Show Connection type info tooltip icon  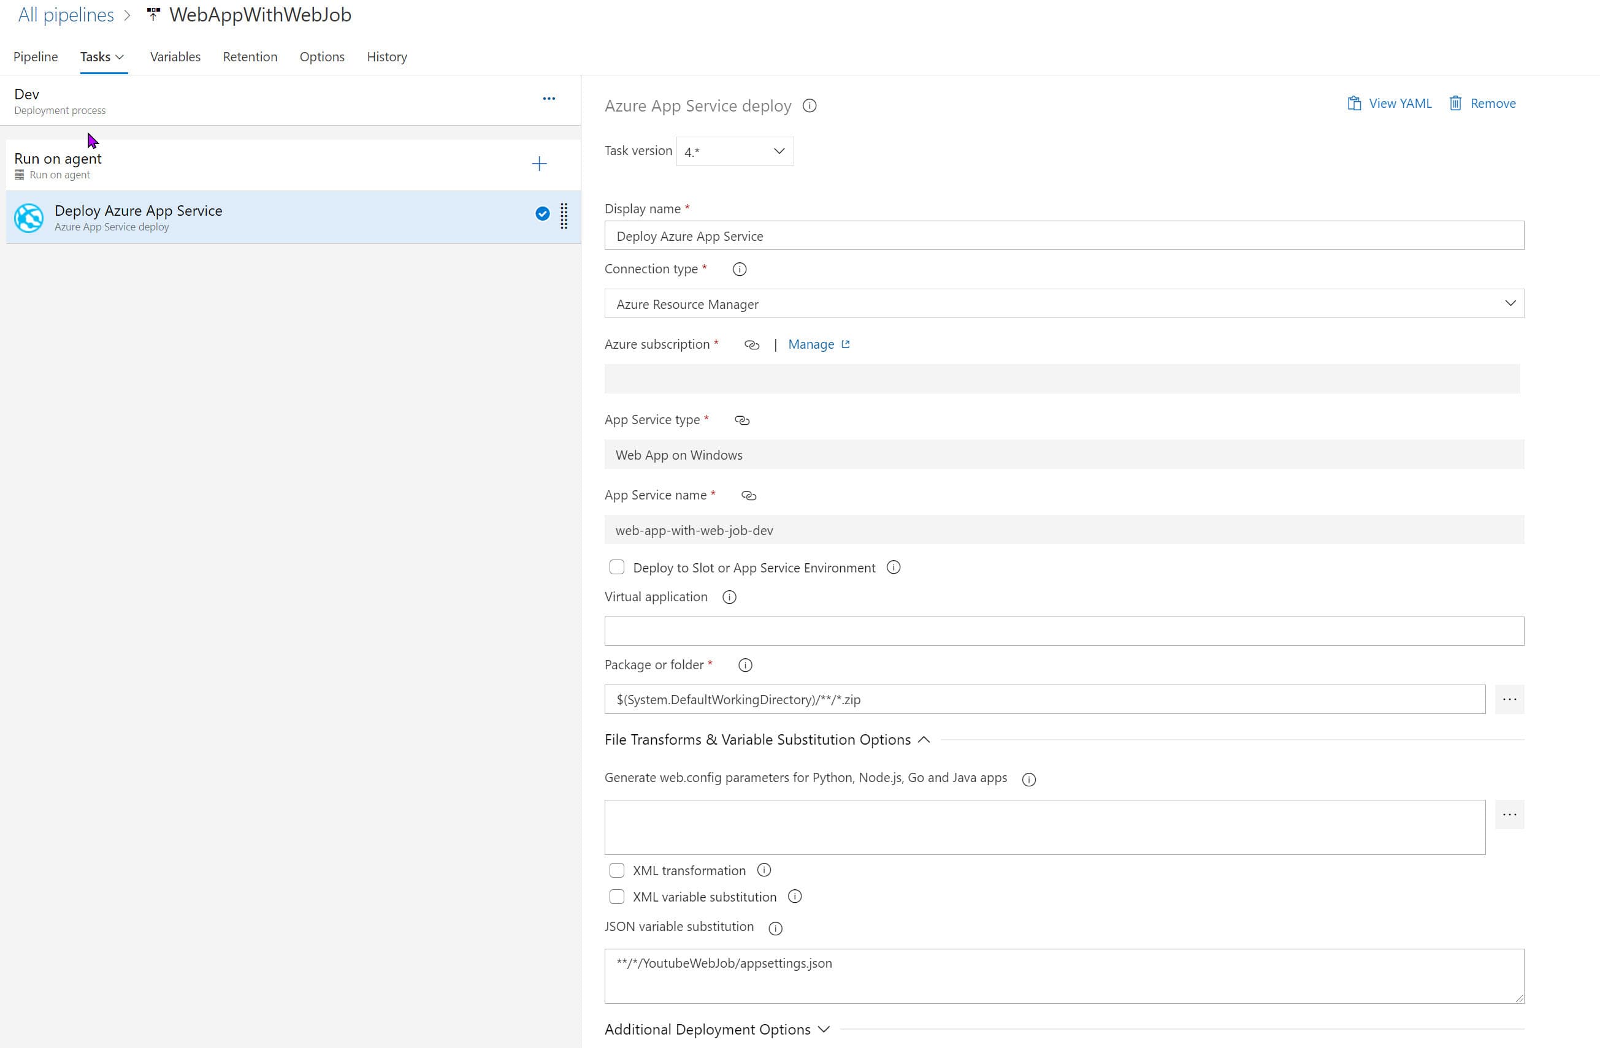(740, 270)
